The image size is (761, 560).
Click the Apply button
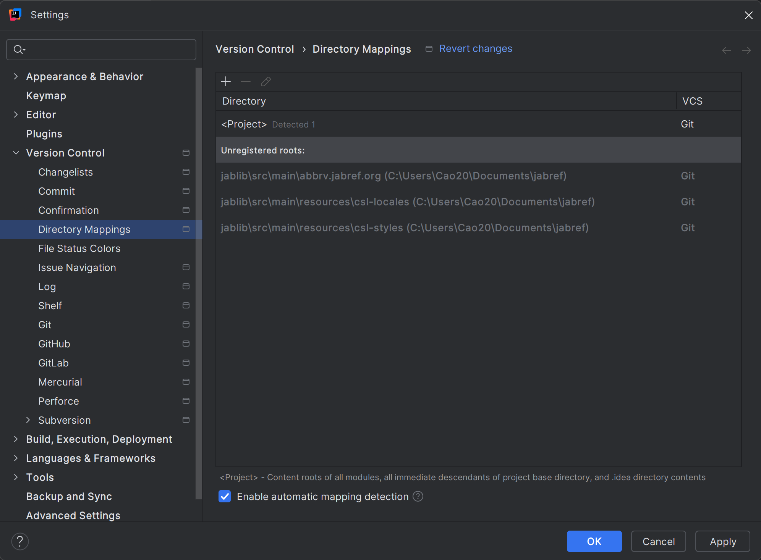point(722,541)
